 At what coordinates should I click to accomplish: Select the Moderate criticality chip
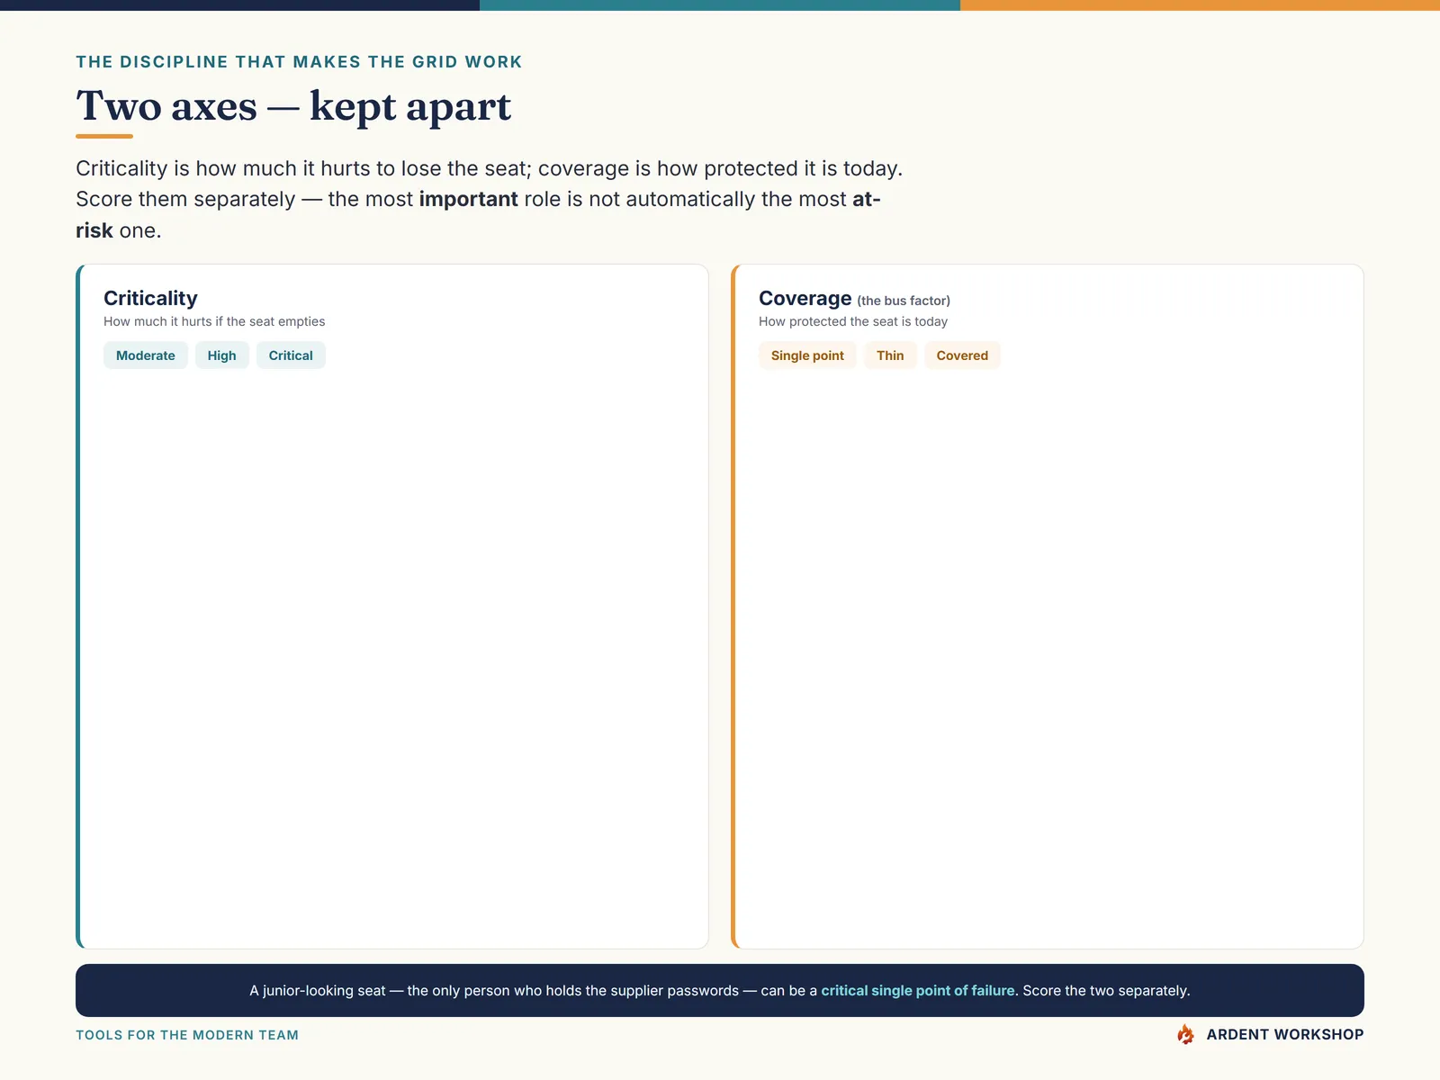146,355
